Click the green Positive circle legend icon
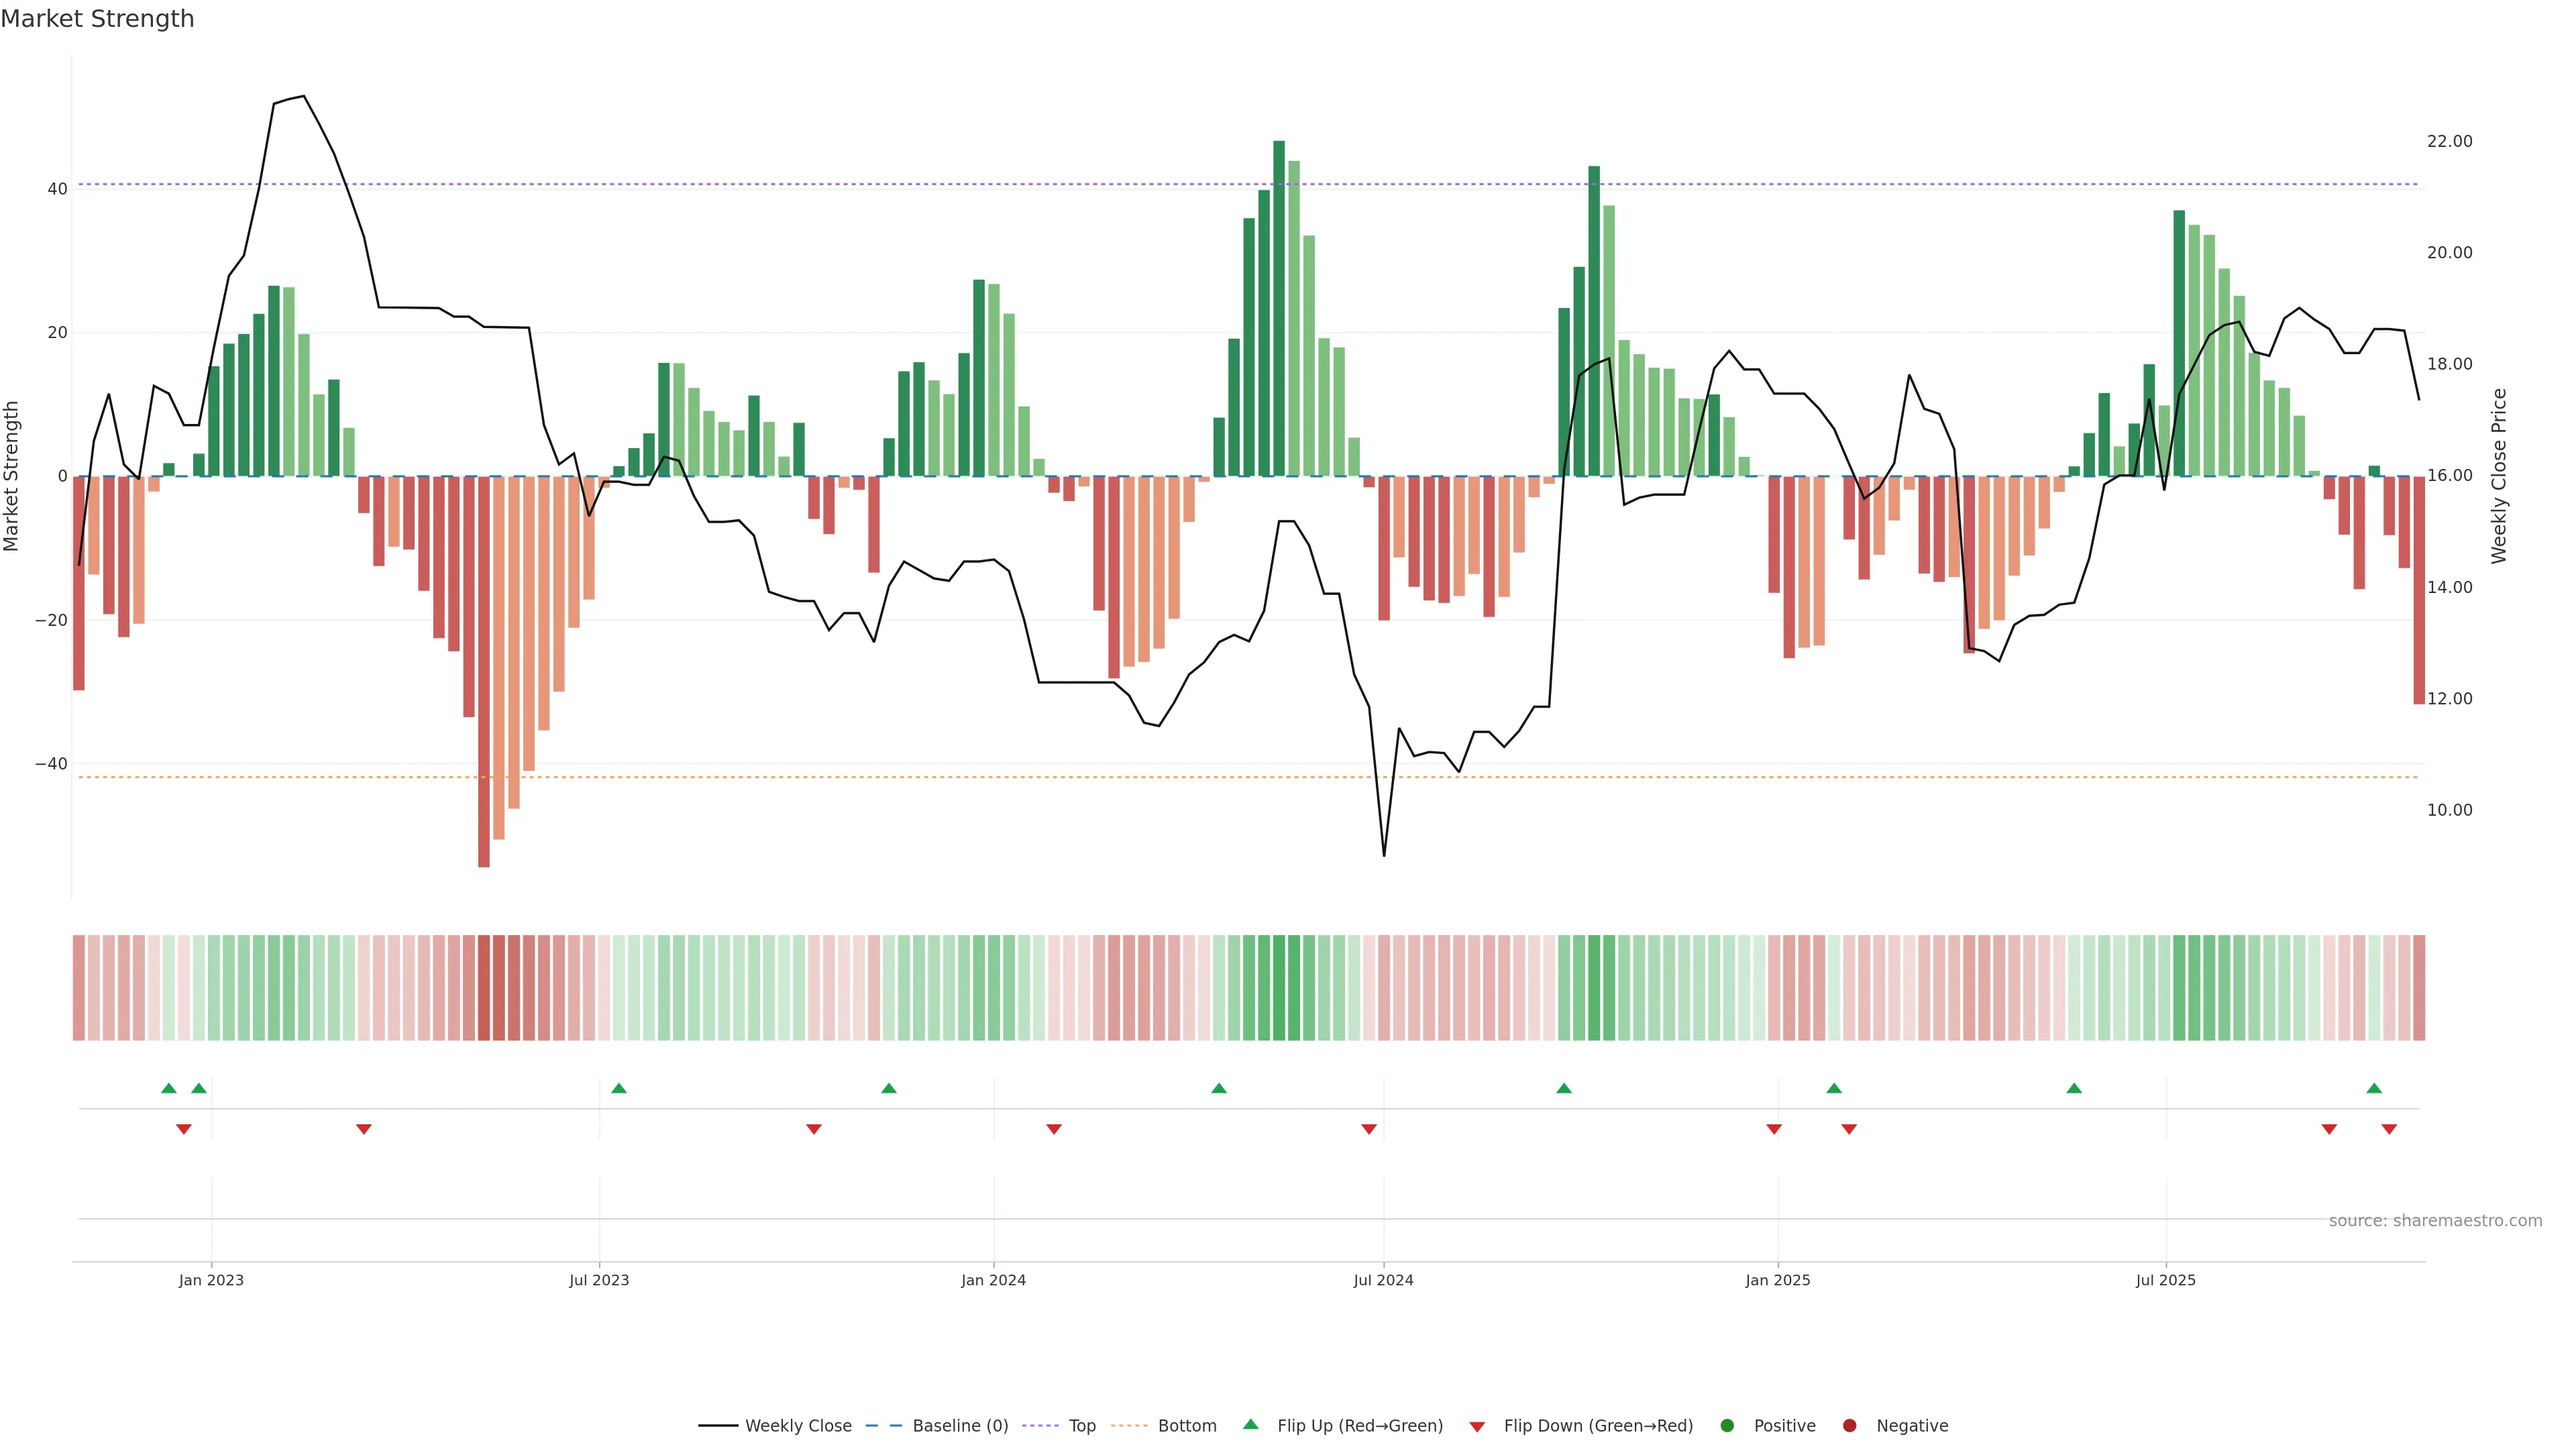This screenshot has height=1449, width=2576. 1727,1426
